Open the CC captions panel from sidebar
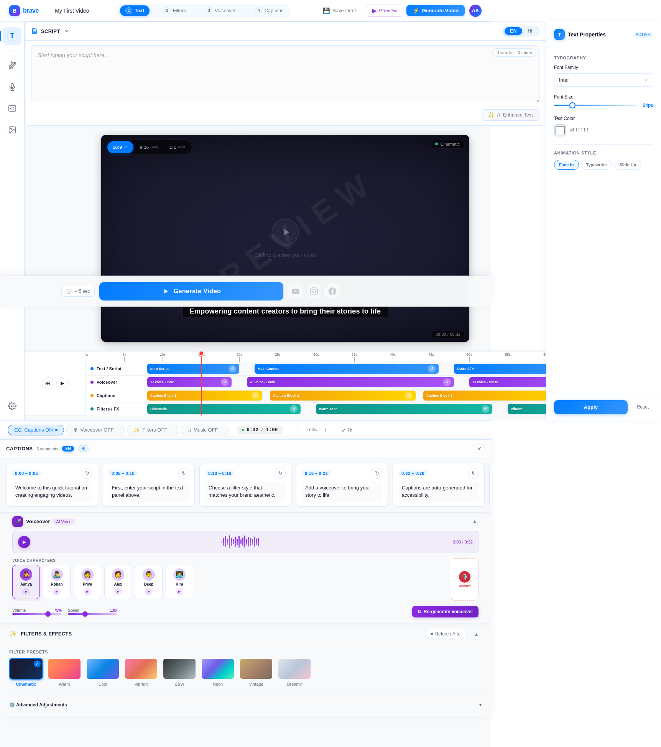This screenshot has width=661, height=747. 12,108
